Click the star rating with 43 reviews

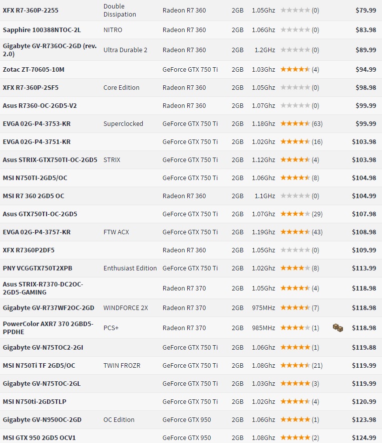point(295,232)
